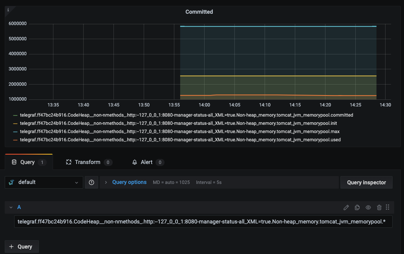Click orange color swatch for memorypool.used series
The width and height of the screenshot is (404, 254).
pos(15,140)
